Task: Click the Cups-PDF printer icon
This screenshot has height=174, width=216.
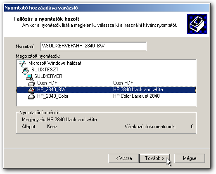Action: [x=31, y=83]
